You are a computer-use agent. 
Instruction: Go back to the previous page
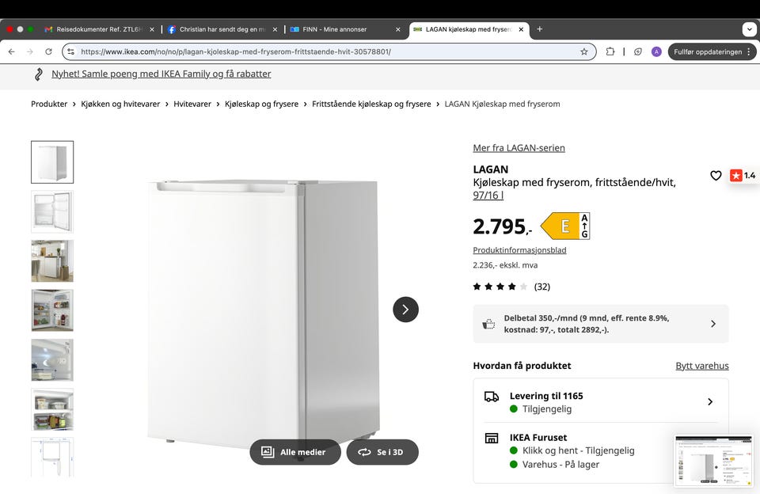pyautogui.click(x=12, y=52)
